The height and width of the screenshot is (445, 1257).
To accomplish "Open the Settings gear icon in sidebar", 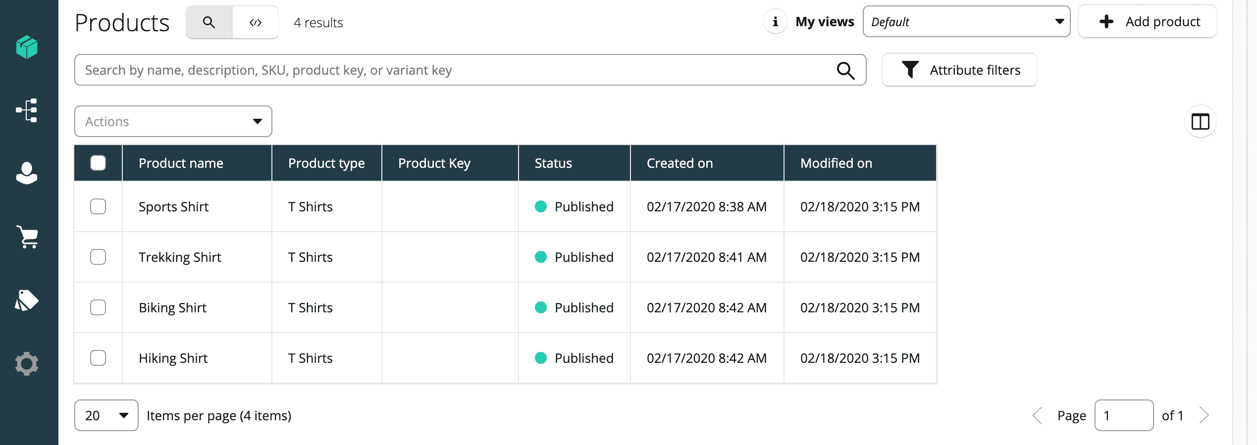I will [27, 364].
